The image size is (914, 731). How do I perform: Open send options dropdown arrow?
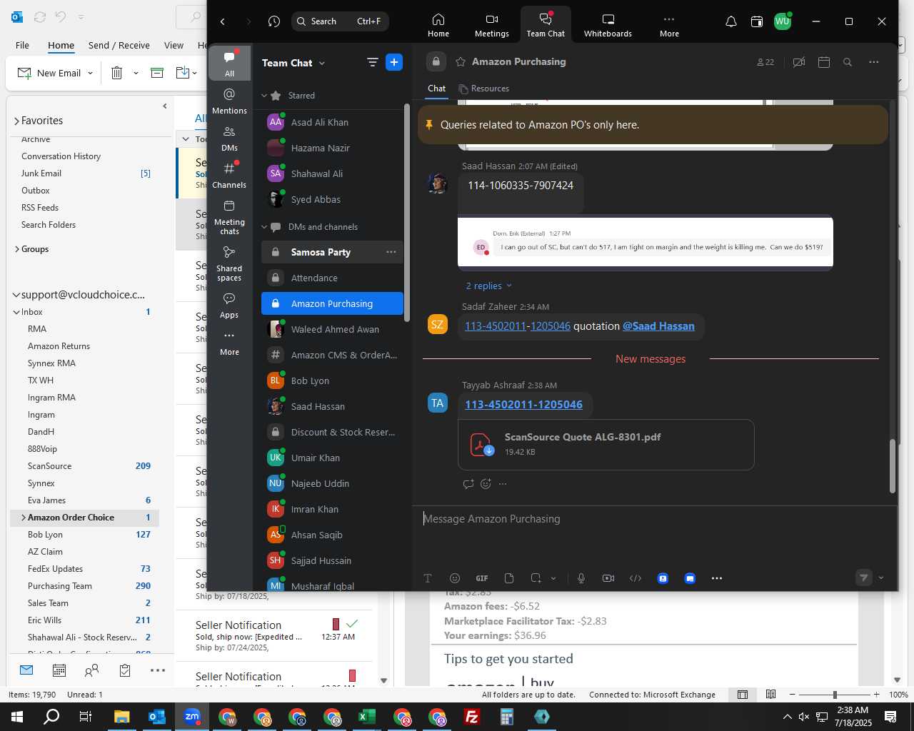pyautogui.click(x=880, y=578)
